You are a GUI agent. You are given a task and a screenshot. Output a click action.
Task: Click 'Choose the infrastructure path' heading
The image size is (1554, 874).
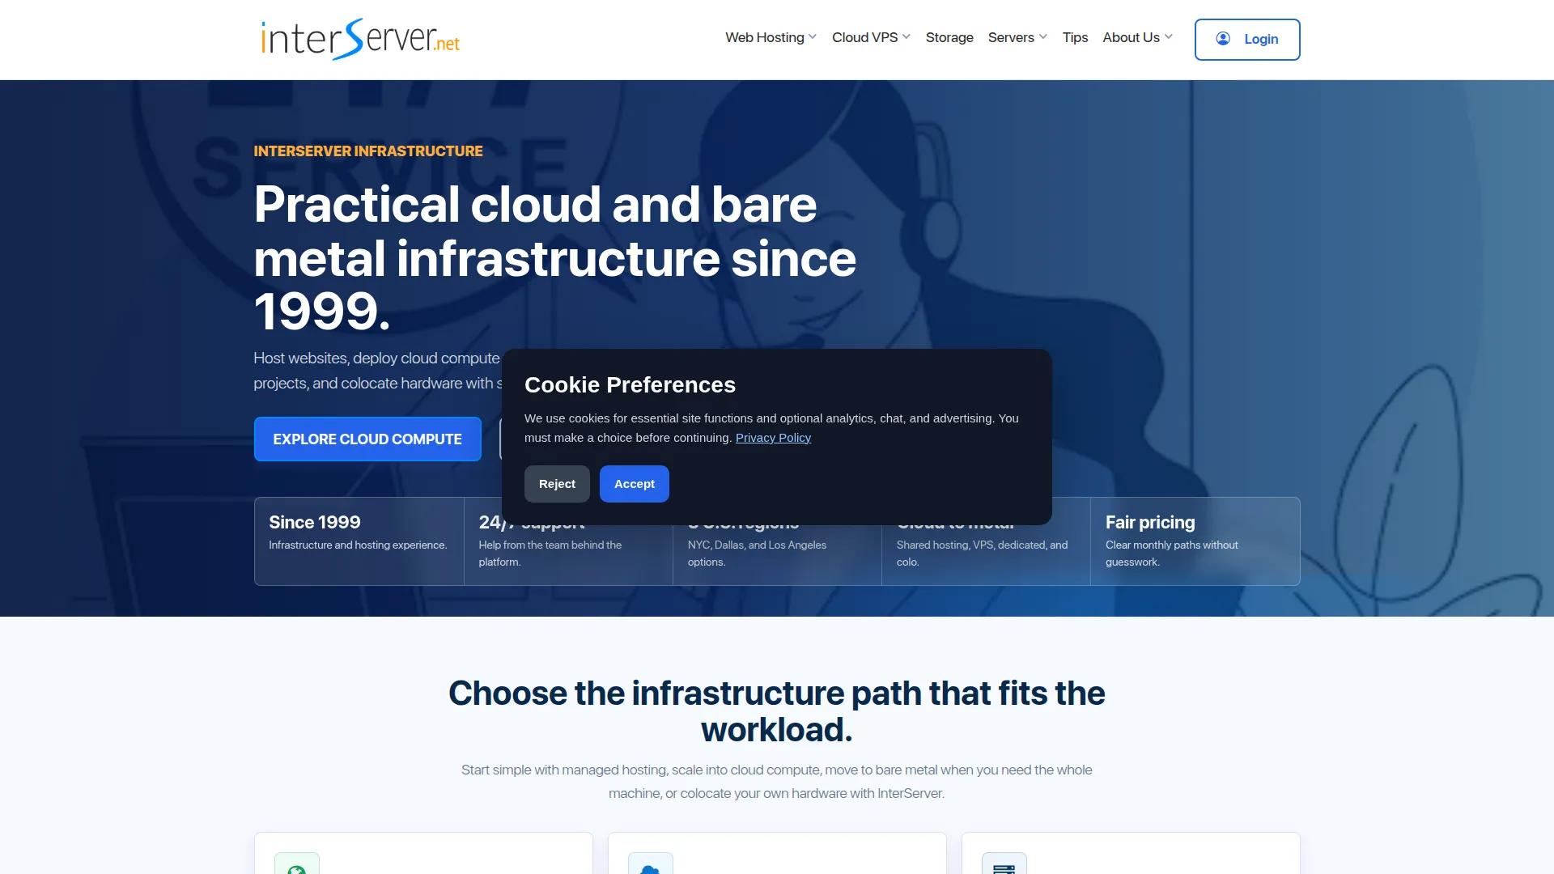777,711
